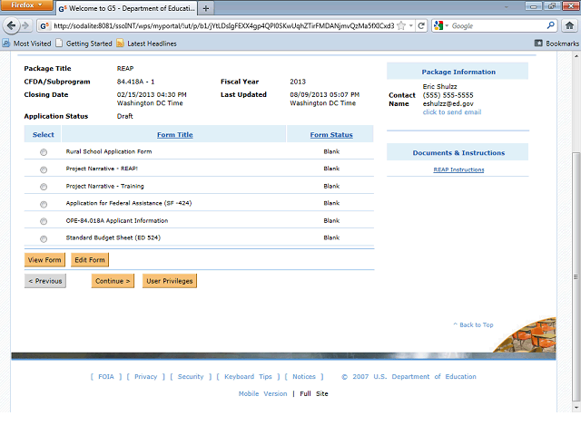Select Rural School Application Form radio button
The width and height of the screenshot is (581, 435).
coord(44,152)
